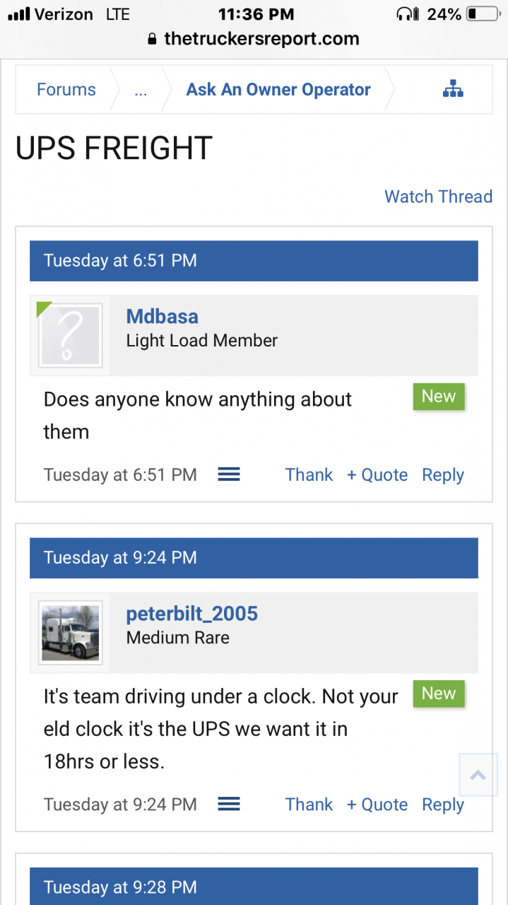508x905 pixels.
Task: Reply to peterbilt_2005's post
Action: (x=443, y=804)
